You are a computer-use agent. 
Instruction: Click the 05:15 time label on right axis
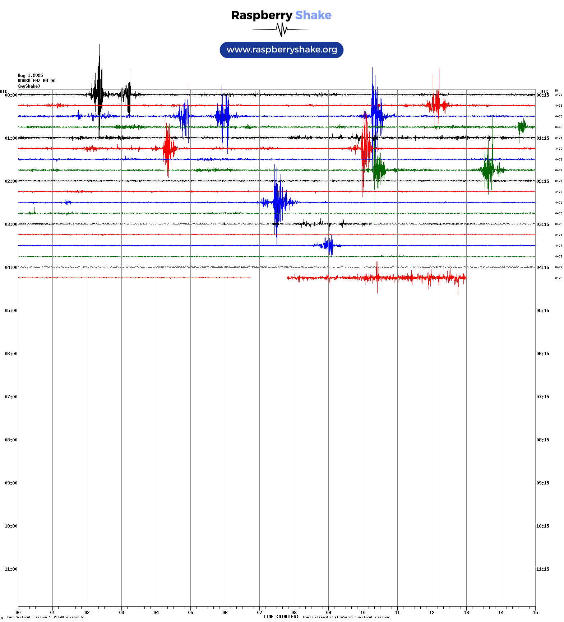click(x=542, y=311)
